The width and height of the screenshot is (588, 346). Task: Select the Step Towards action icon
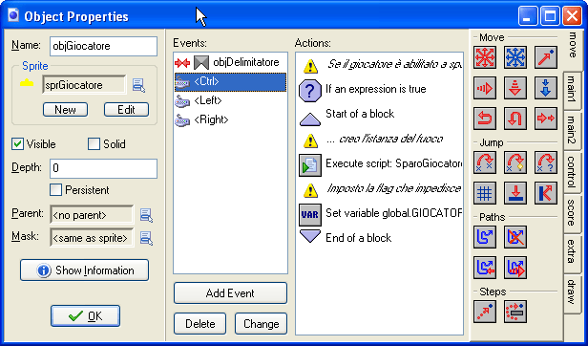485,312
